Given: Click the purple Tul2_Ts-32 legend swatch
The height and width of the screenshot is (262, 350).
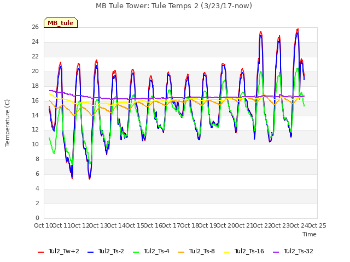Looking at the screenshot, I should (x=276, y=252).
